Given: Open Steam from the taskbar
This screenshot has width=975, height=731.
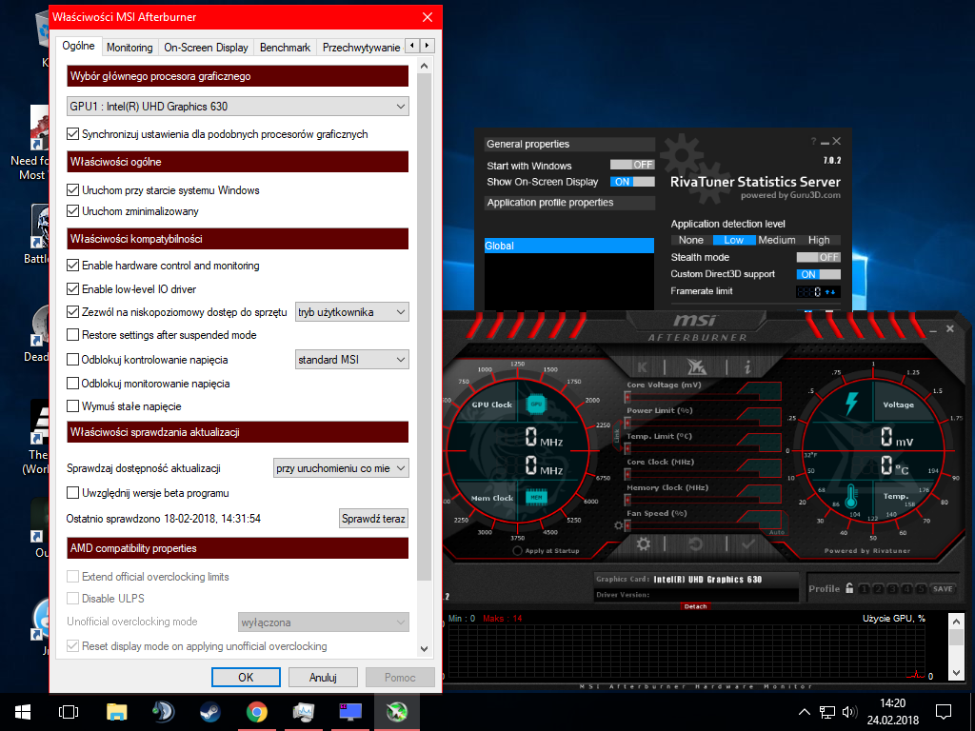Looking at the screenshot, I should click(x=209, y=712).
